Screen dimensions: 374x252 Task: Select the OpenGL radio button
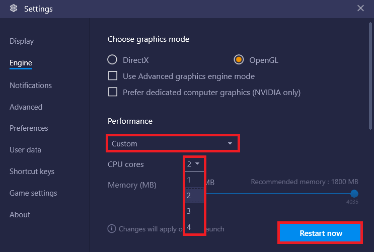coord(239,60)
